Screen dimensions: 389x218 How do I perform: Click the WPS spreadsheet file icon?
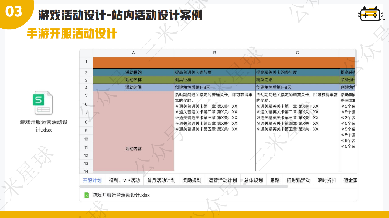(x=43, y=103)
